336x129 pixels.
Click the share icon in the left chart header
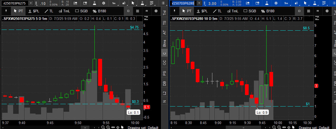pyautogui.click(x=75, y=3)
